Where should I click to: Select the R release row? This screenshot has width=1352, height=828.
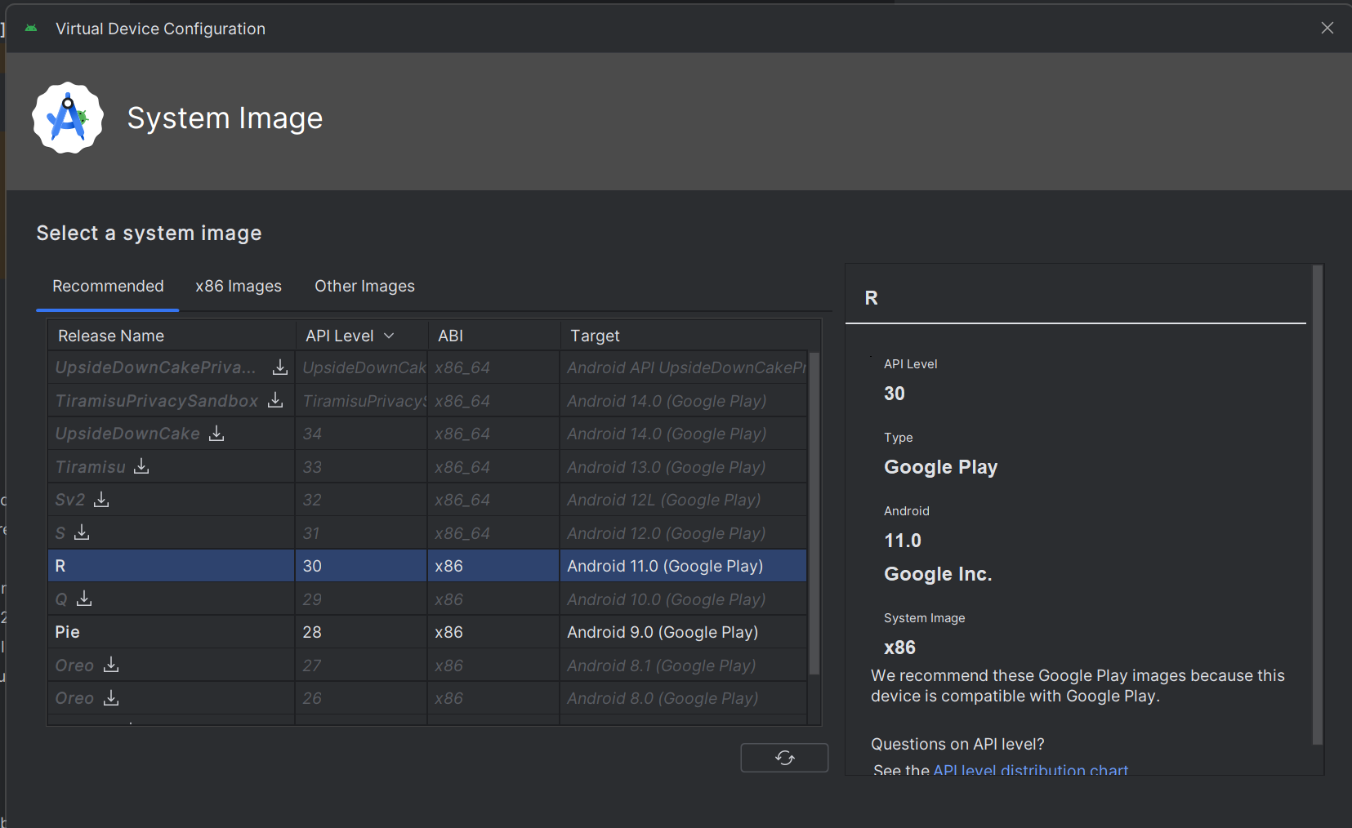coord(427,566)
